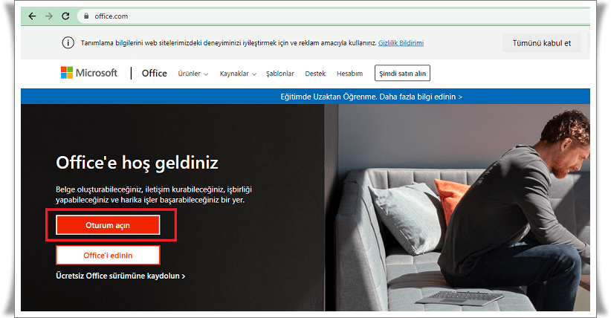Click the Oturum açın button

click(108, 225)
